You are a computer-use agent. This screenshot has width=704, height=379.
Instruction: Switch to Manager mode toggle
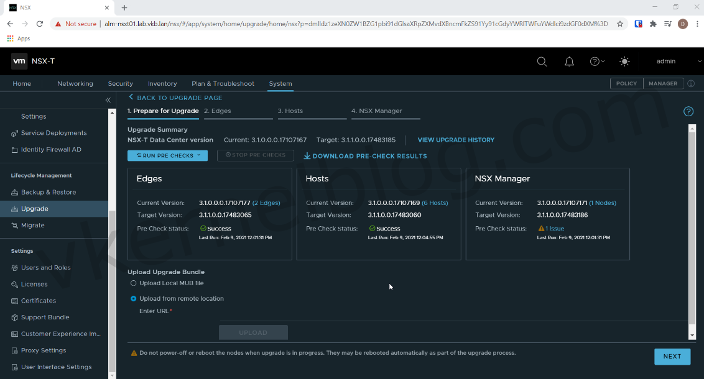click(663, 83)
